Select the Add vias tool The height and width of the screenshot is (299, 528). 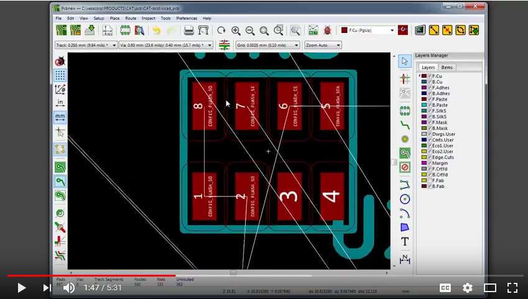click(x=405, y=139)
